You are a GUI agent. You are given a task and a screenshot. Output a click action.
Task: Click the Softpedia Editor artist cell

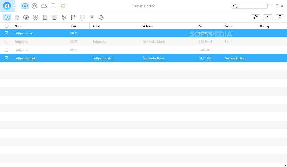[104, 58]
